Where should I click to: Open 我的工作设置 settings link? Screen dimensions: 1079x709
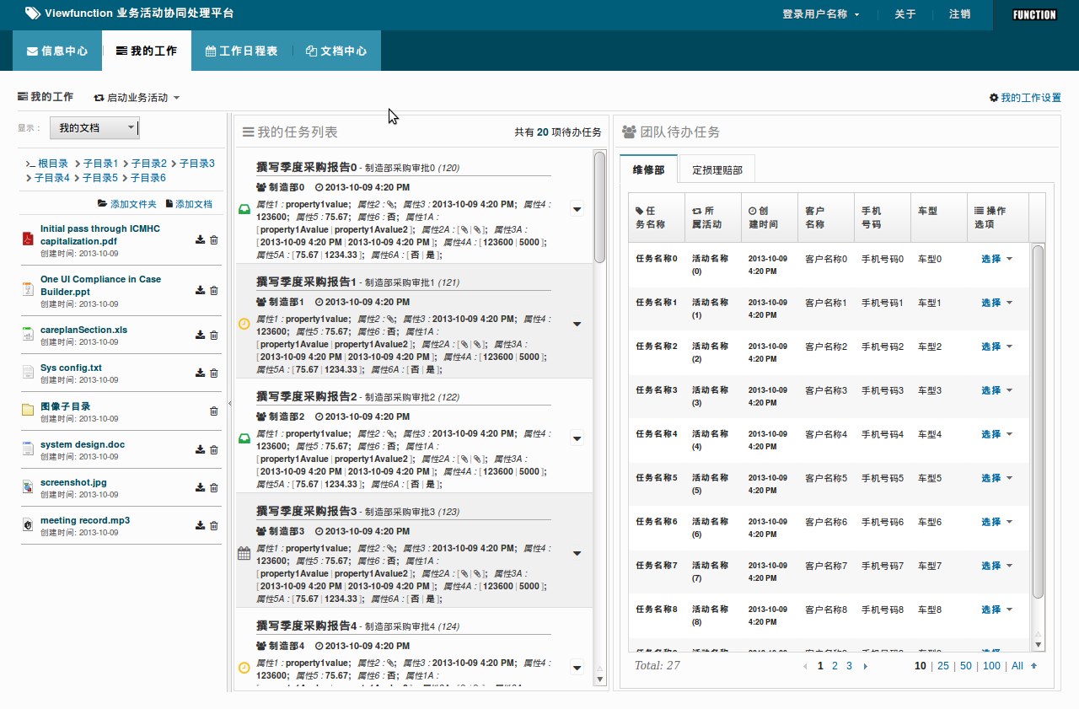coord(1025,98)
